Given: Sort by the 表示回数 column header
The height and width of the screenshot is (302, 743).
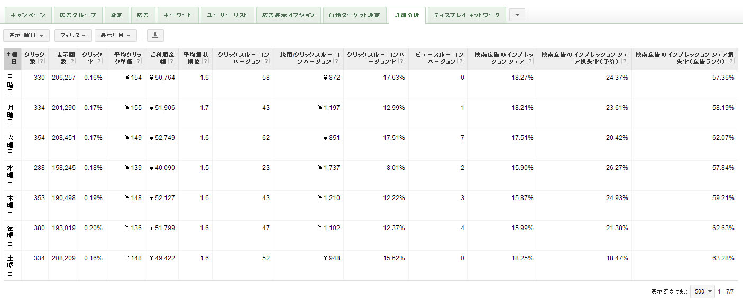Looking at the screenshot, I should click(x=63, y=58).
